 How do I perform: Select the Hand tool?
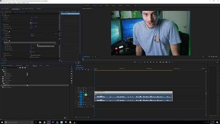tap(71, 81)
